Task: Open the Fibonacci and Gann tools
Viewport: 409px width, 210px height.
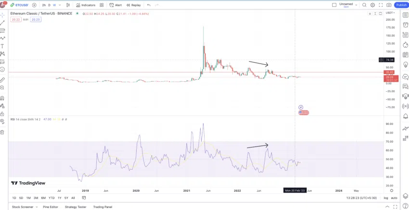Action: (2, 30)
